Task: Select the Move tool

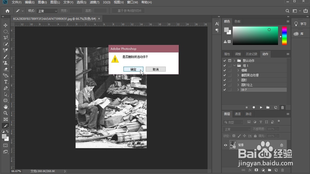Action: 5,25
